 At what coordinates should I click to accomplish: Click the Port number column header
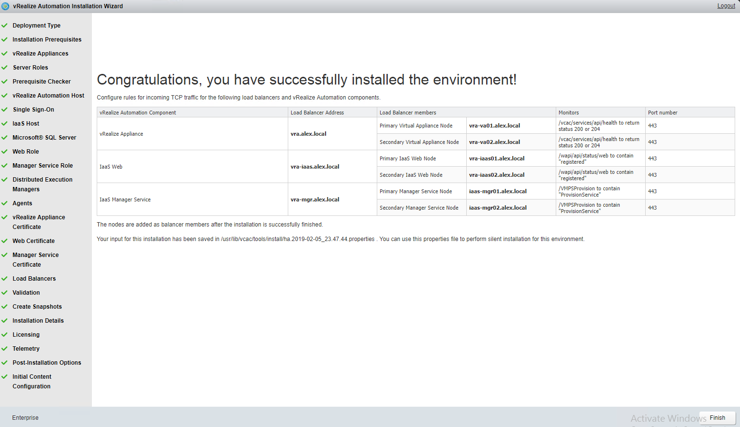click(x=663, y=113)
